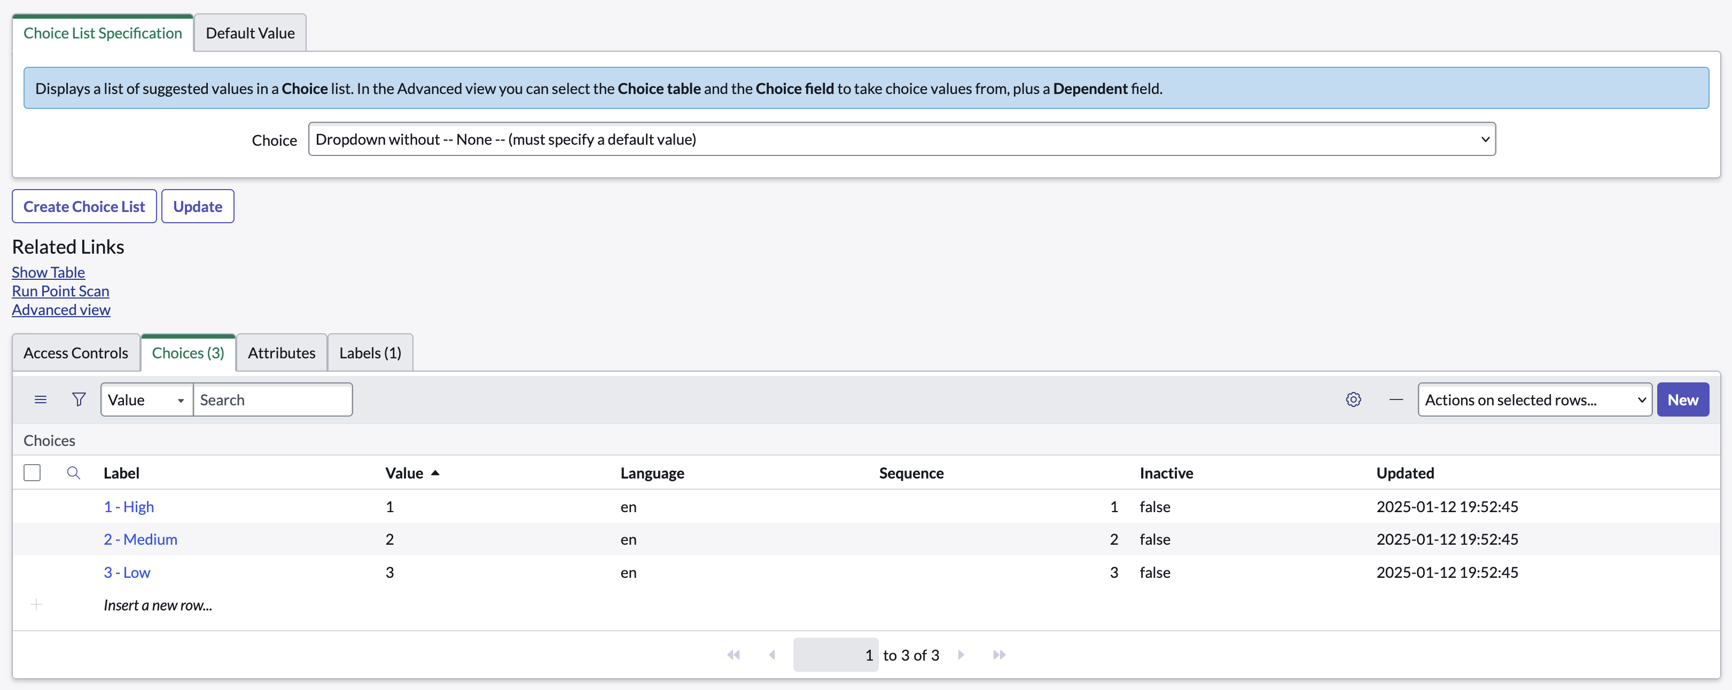1732x690 pixels.
Task: Toggle the select-all checkbox in header
Action: (x=32, y=472)
